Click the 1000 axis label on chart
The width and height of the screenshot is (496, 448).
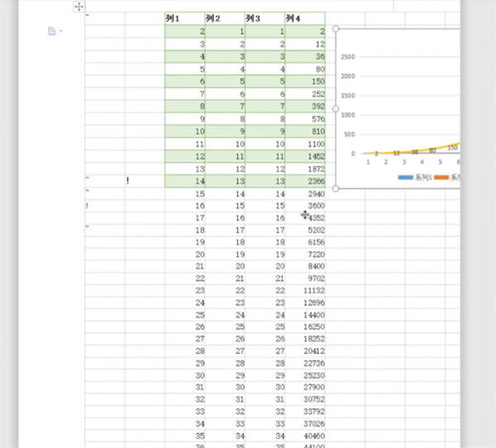point(348,116)
